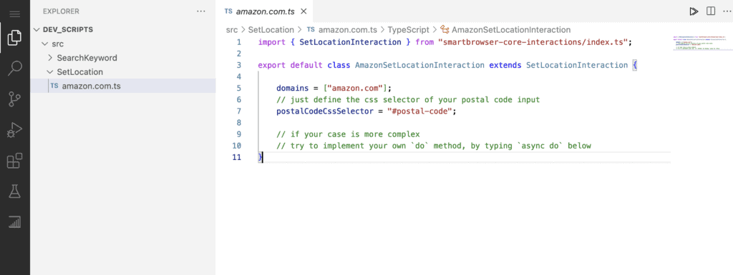Open the Testing flask icon
This screenshot has width=733, height=275.
15,191
